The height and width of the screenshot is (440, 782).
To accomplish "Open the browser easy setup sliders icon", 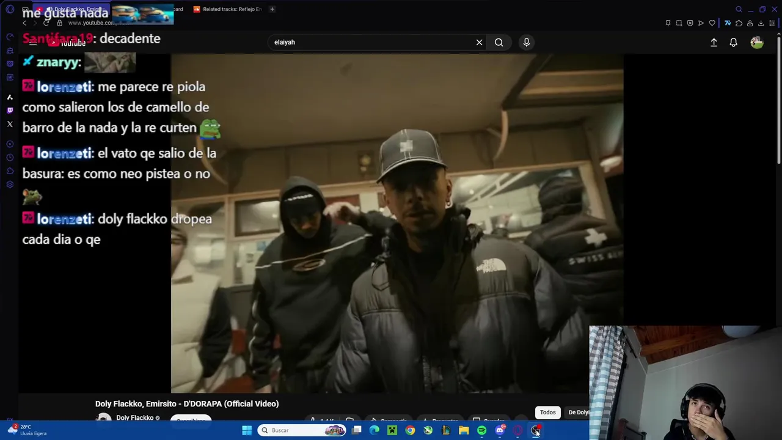I will (772, 23).
